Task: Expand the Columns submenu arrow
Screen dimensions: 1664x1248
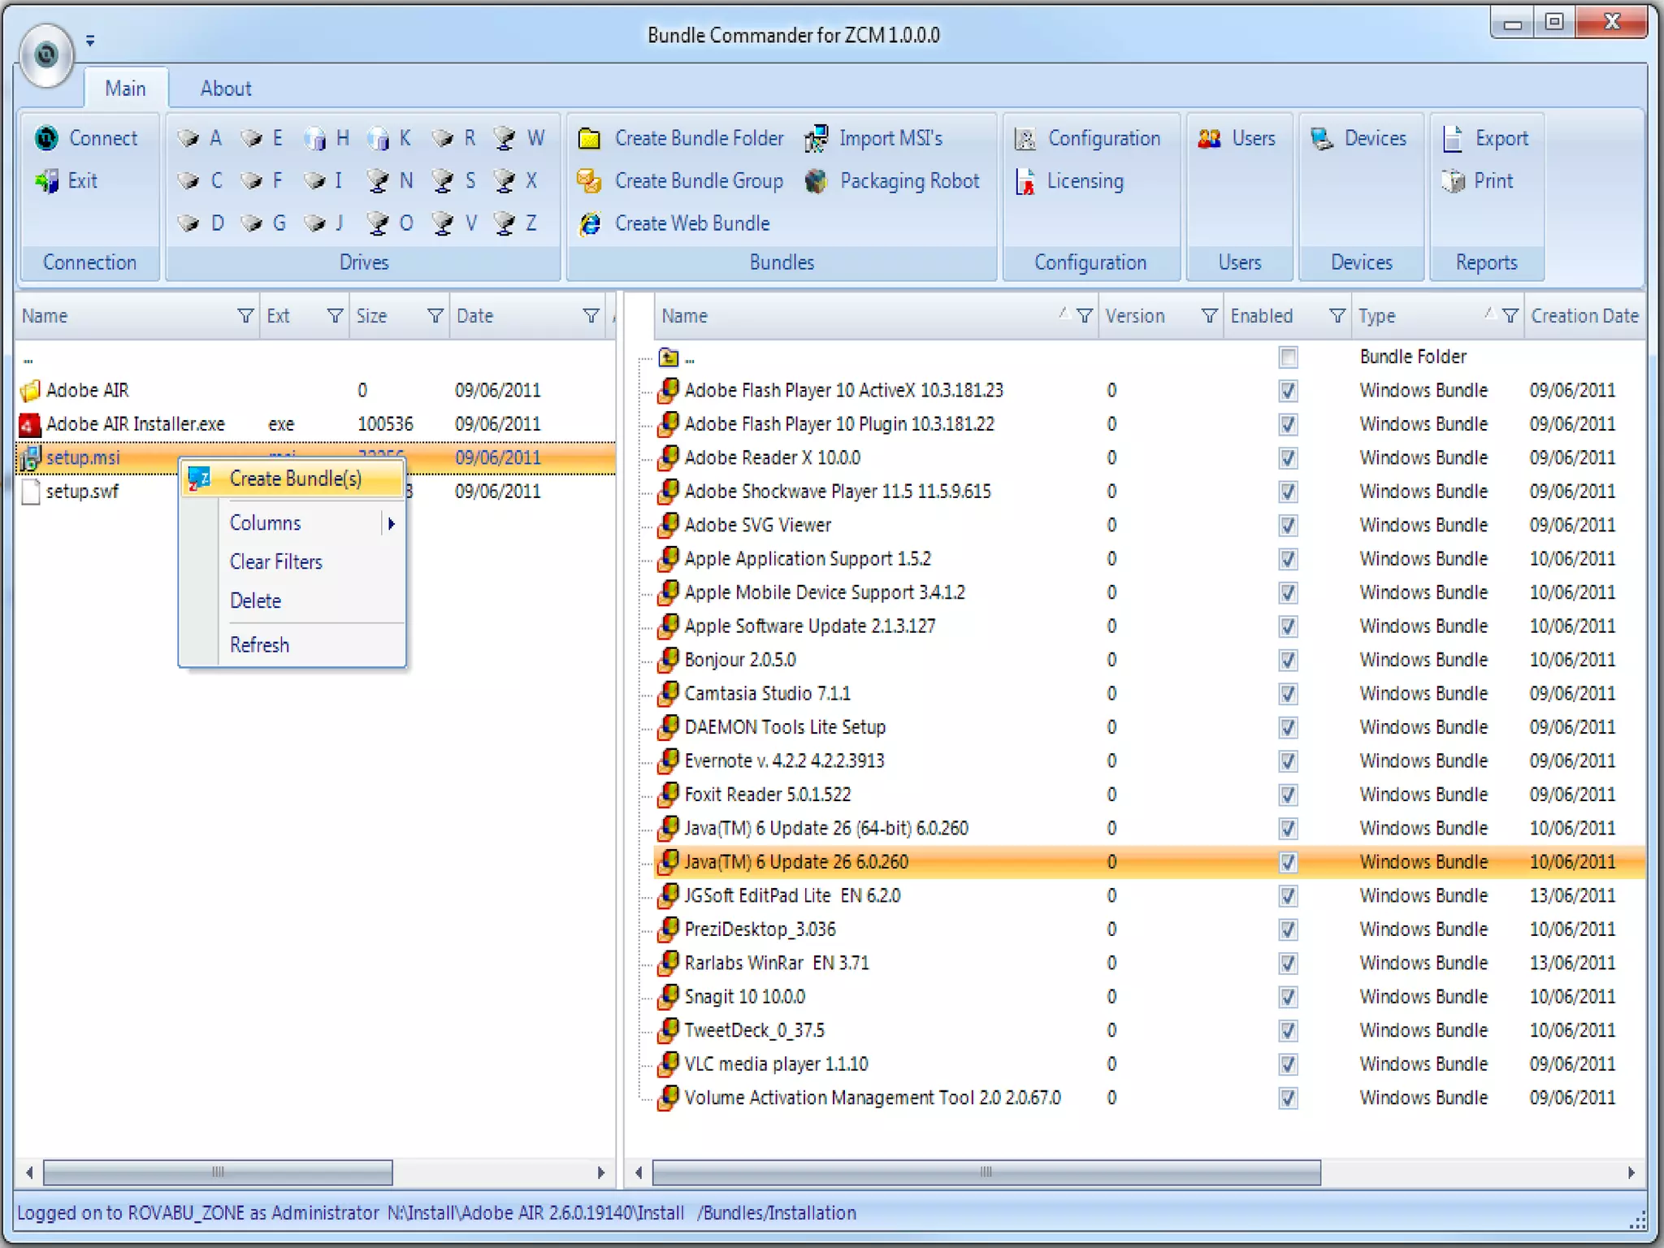Action: click(x=392, y=524)
